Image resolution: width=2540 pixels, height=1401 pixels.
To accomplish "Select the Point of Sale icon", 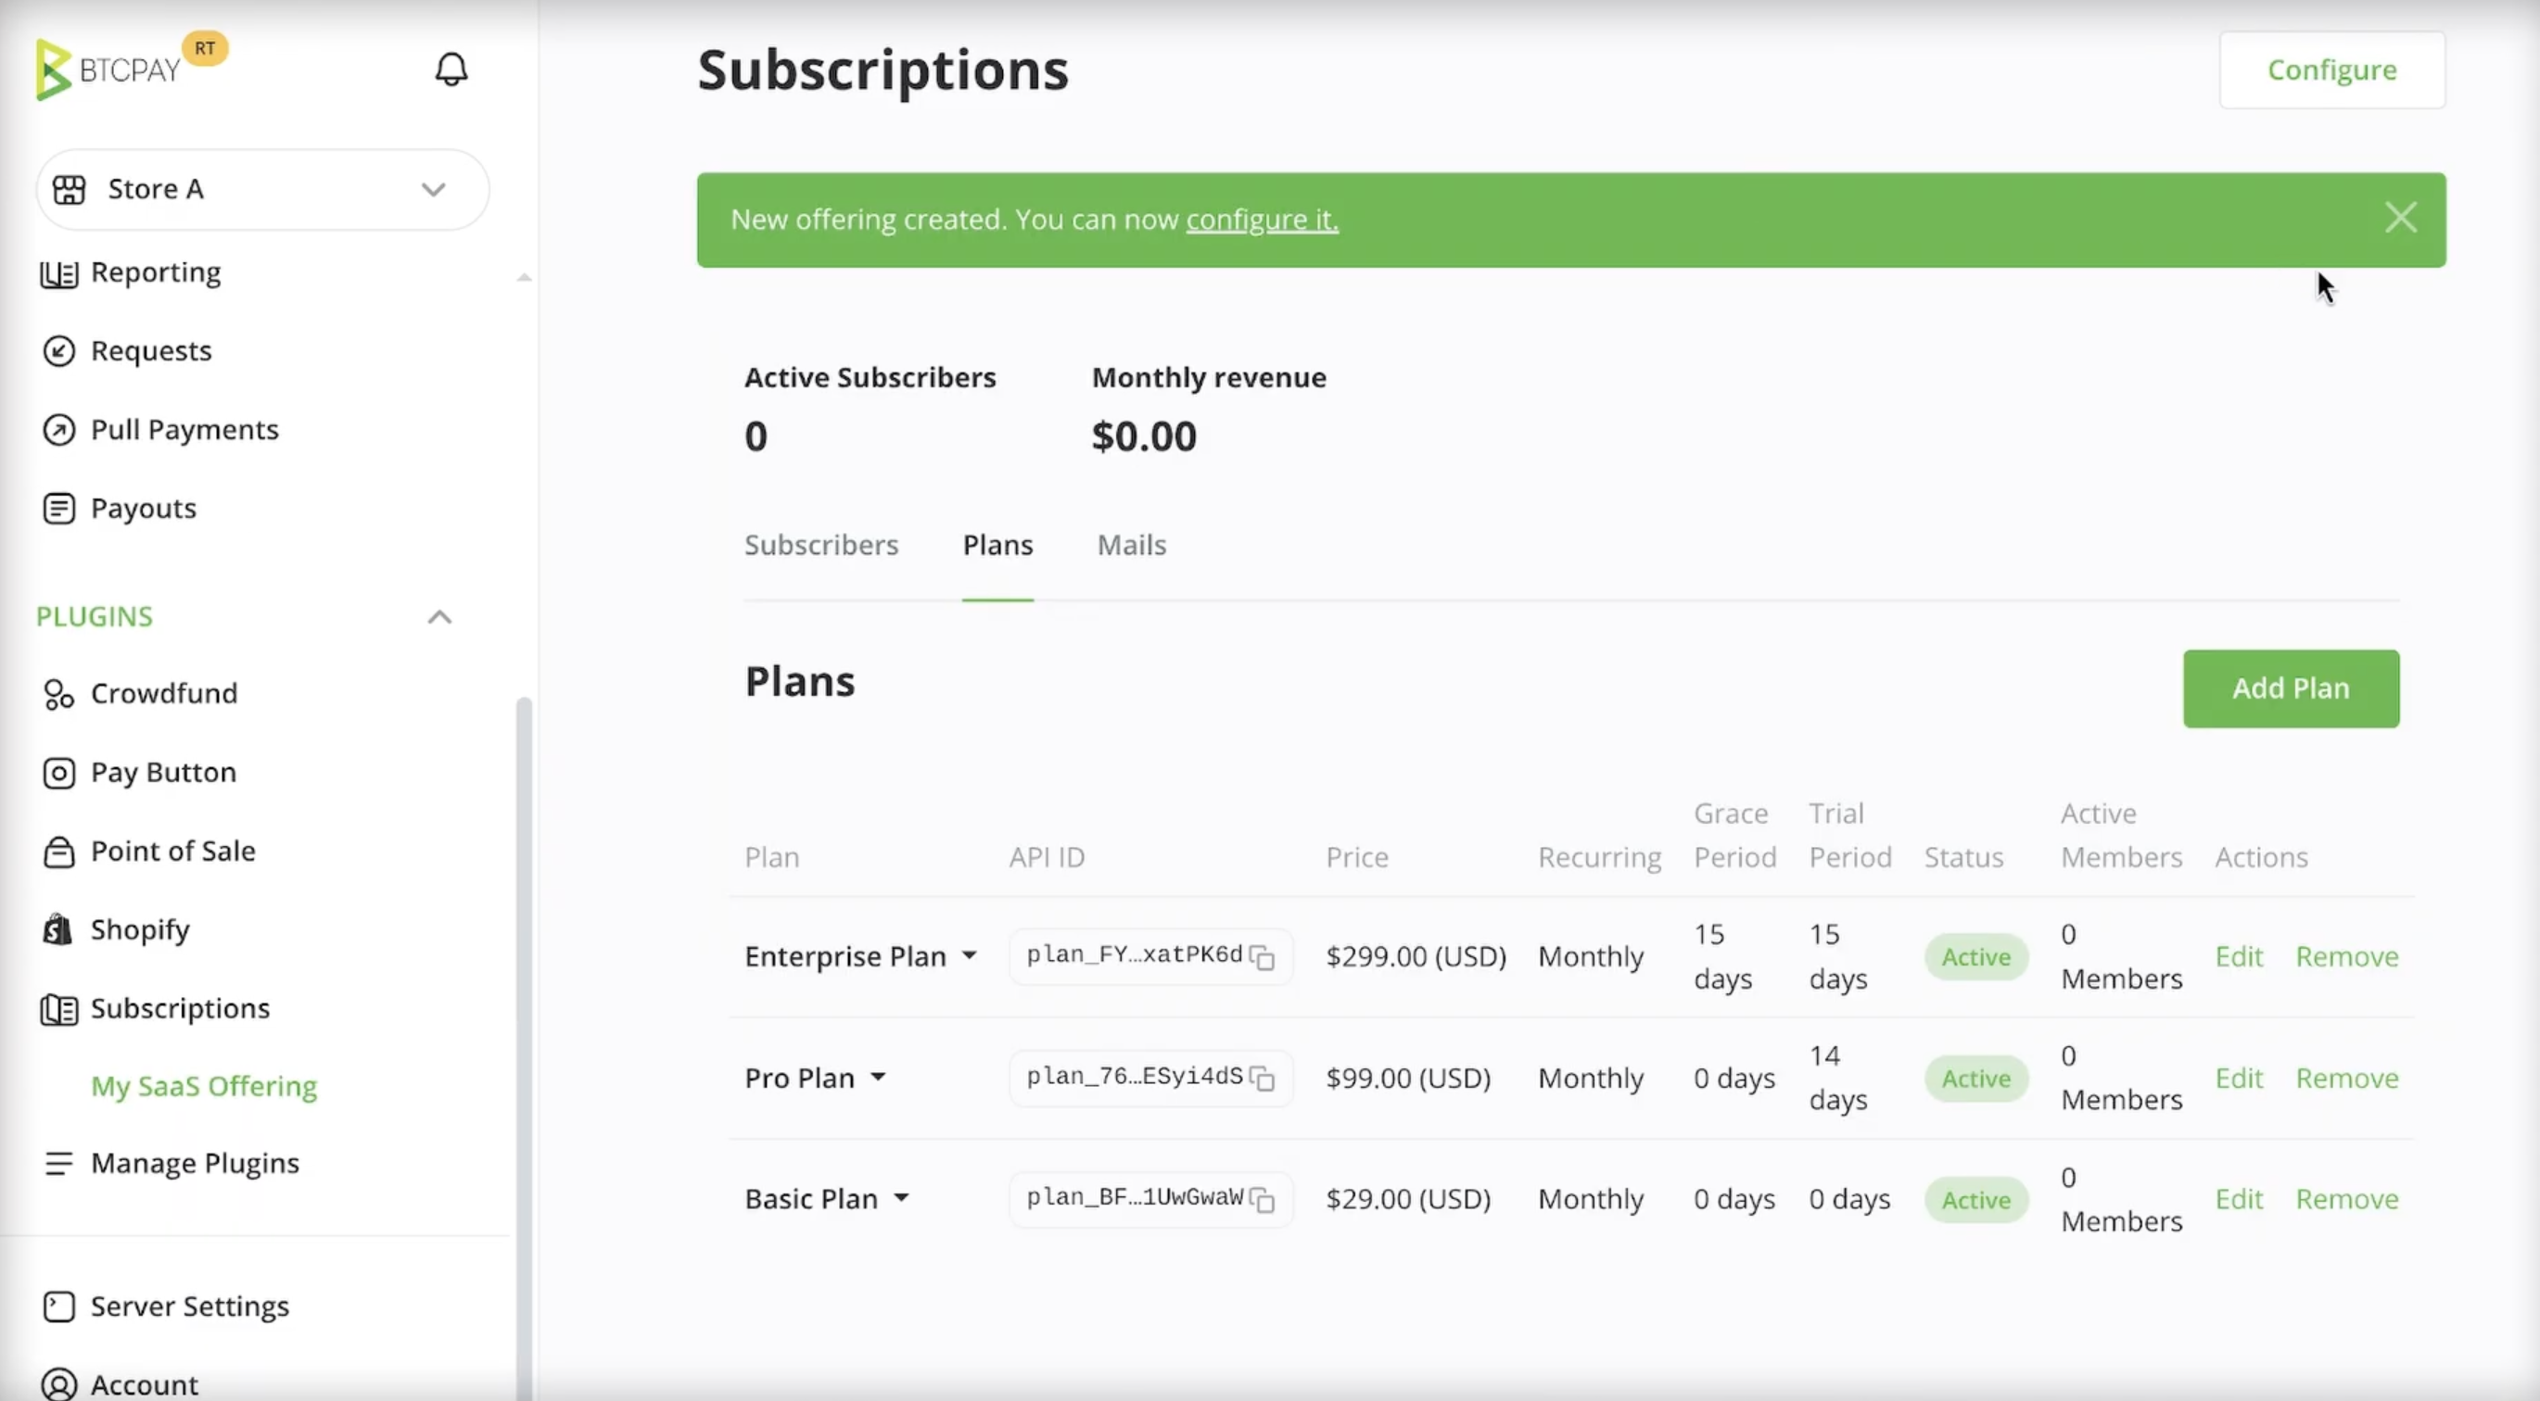I will coord(57,852).
